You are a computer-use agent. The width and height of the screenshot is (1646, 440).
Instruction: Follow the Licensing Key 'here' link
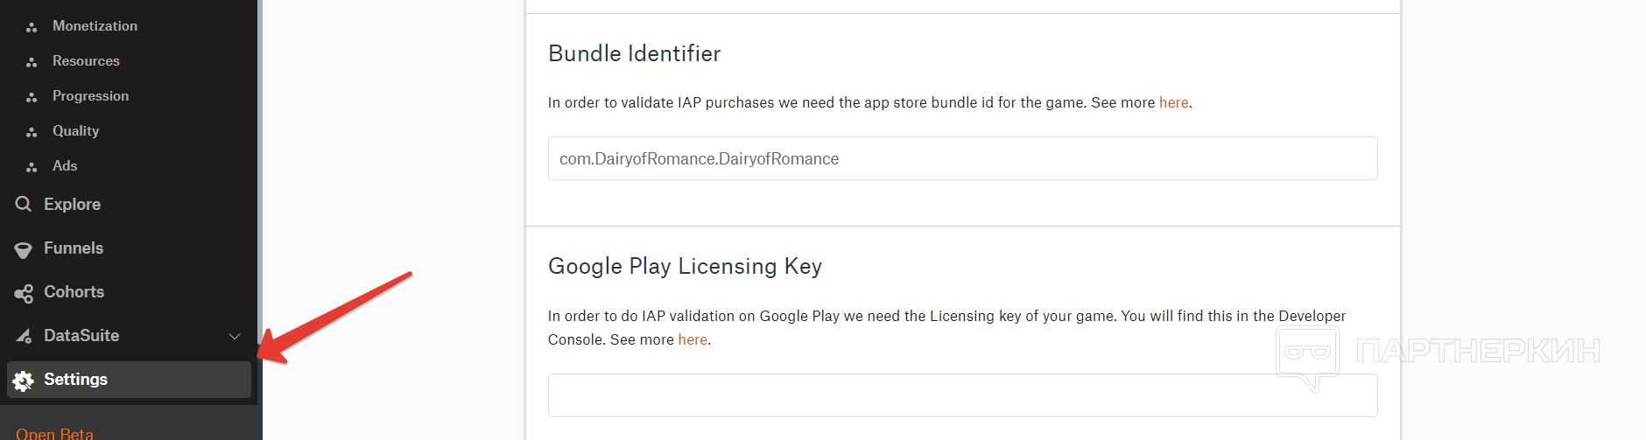click(692, 340)
